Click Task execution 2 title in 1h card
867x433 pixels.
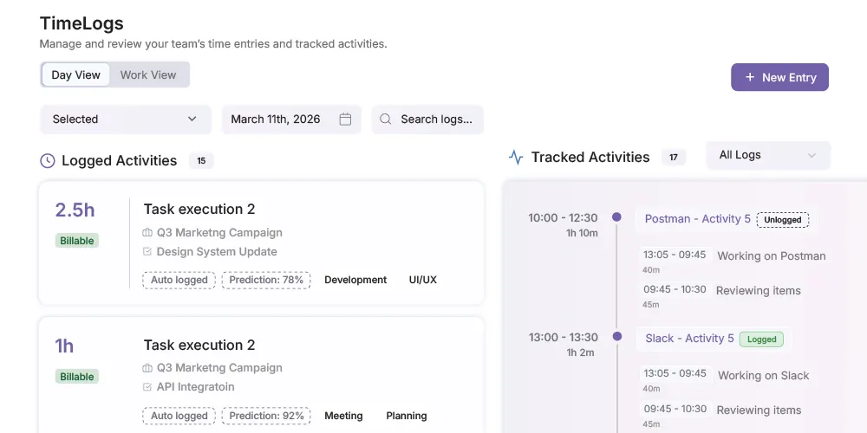199,346
